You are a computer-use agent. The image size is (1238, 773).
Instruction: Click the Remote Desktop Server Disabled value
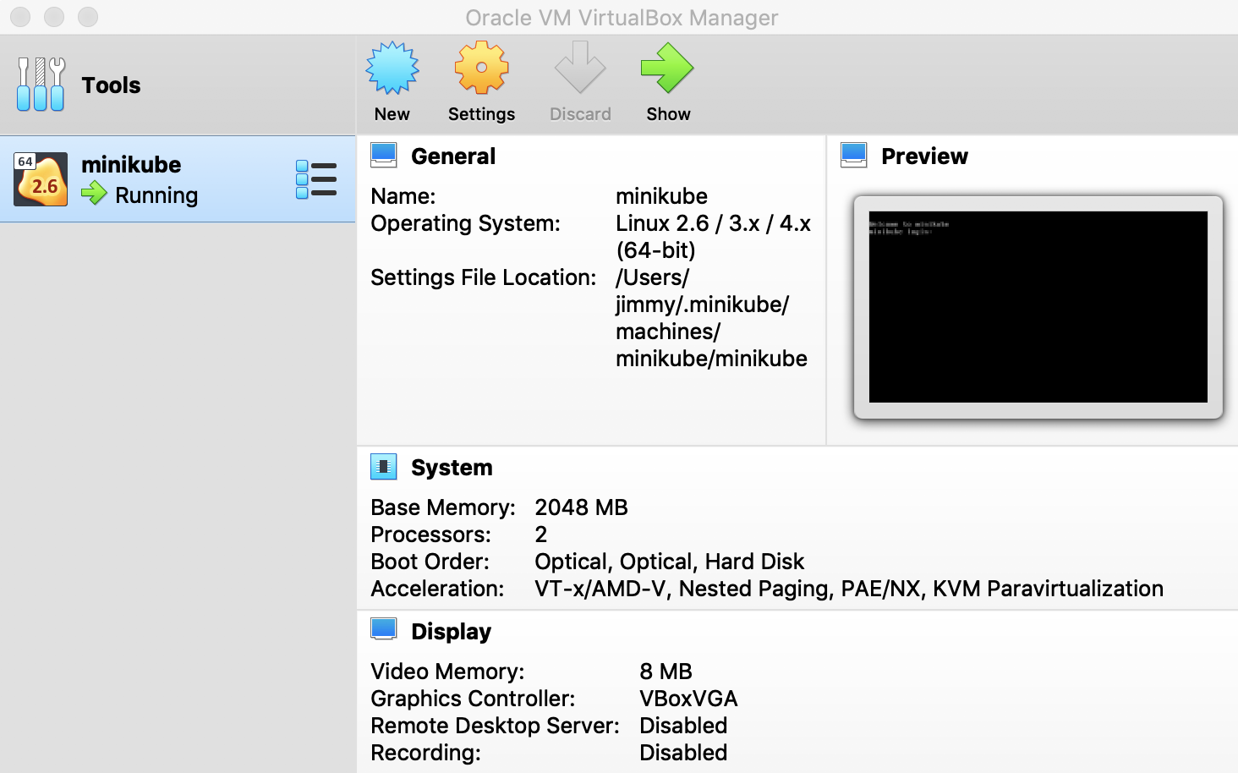pyautogui.click(x=683, y=726)
